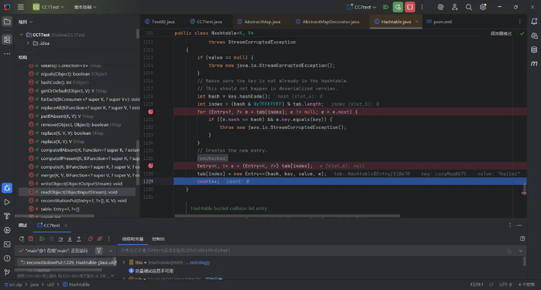Switch to 控制台 console tab

pyautogui.click(x=158, y=239)
